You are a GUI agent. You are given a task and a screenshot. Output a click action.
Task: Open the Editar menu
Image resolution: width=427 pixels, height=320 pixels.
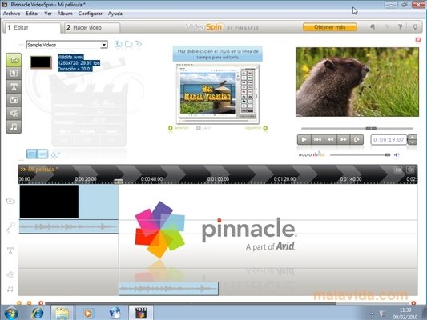[32, 14]
